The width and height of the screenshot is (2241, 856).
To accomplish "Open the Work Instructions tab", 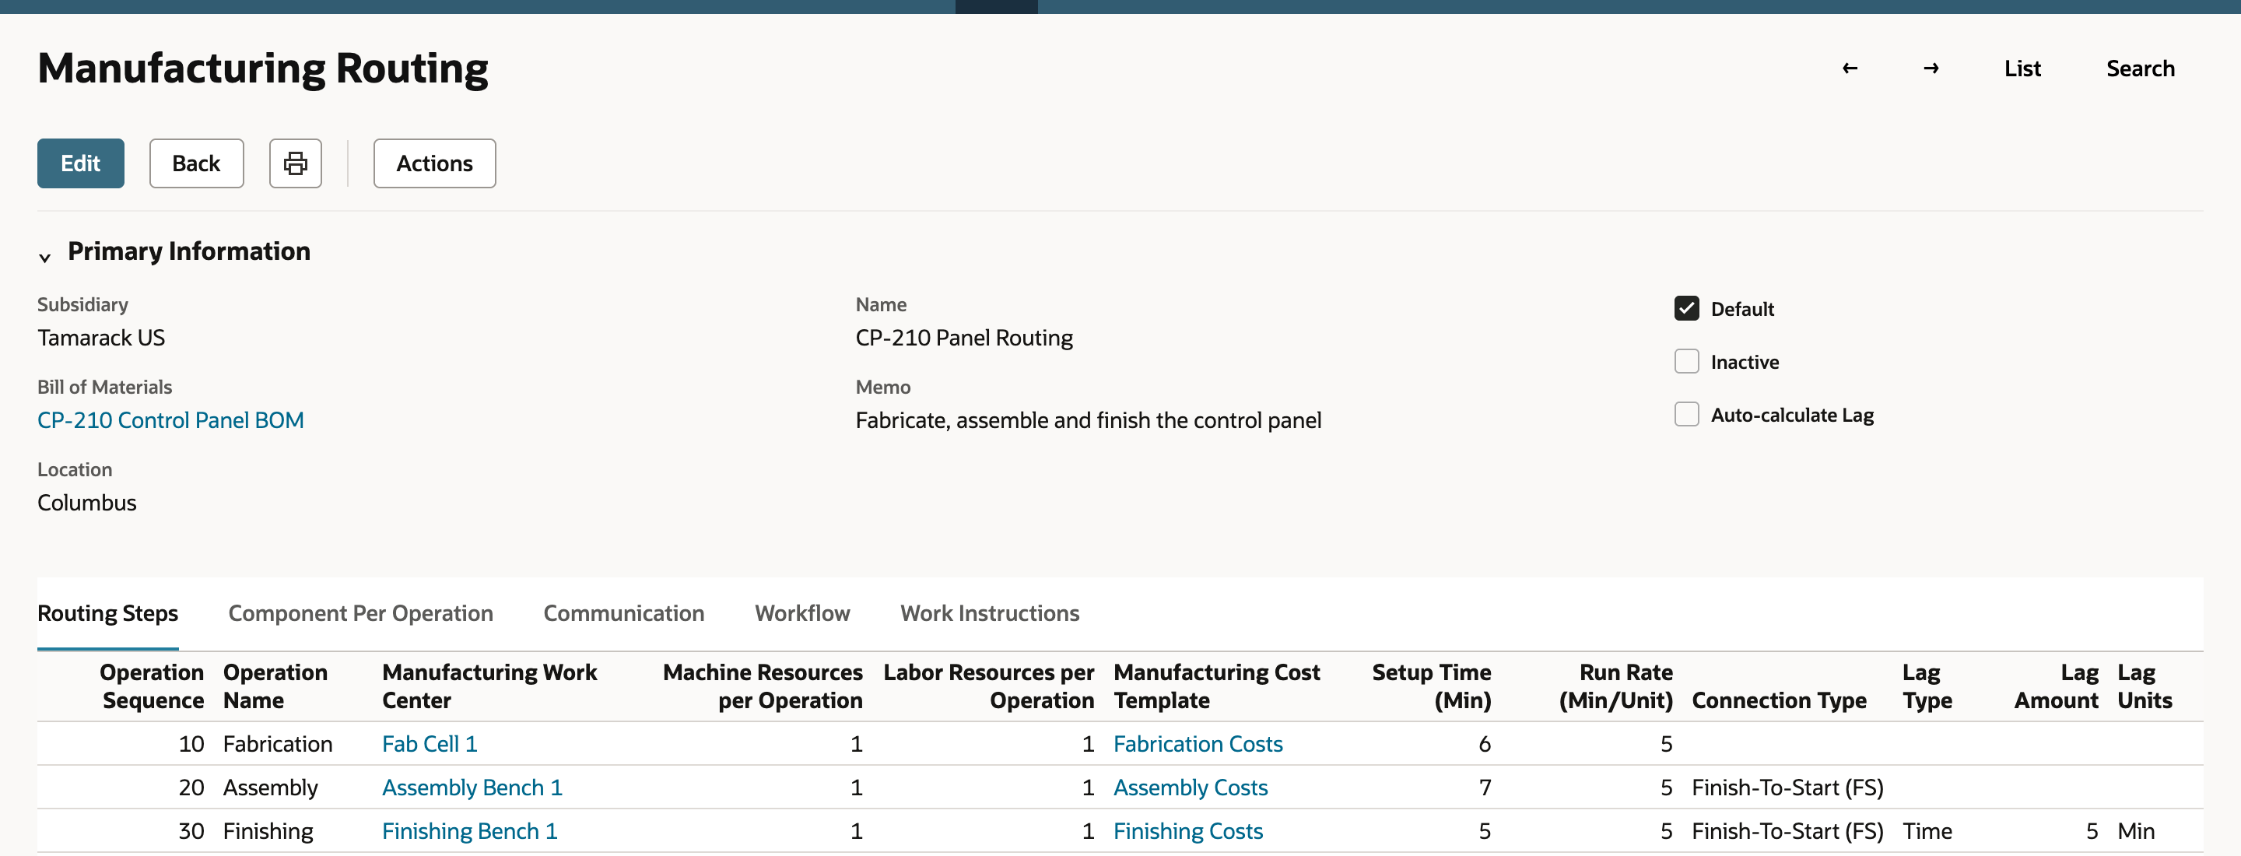I will (989, 613).
